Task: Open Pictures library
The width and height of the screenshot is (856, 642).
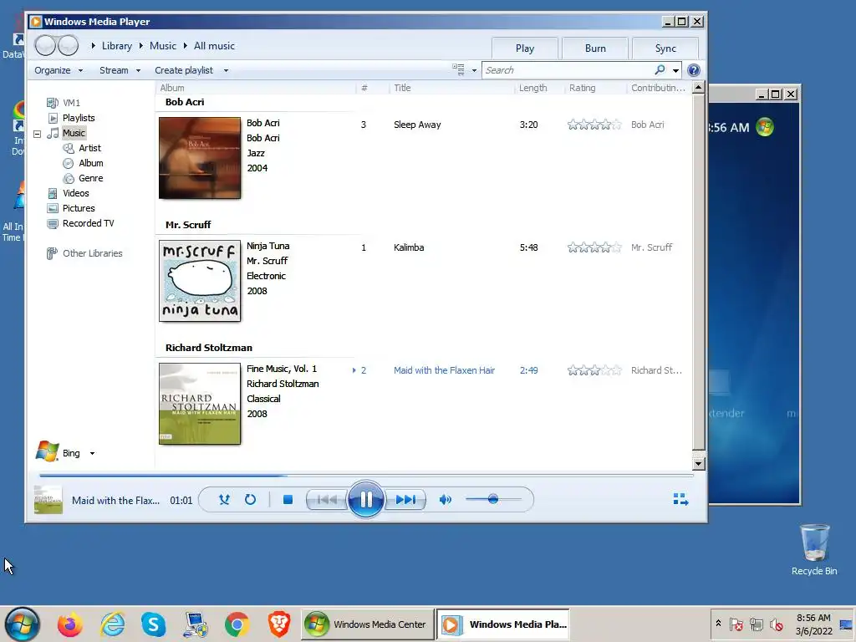Action: (x=79, y=208)
